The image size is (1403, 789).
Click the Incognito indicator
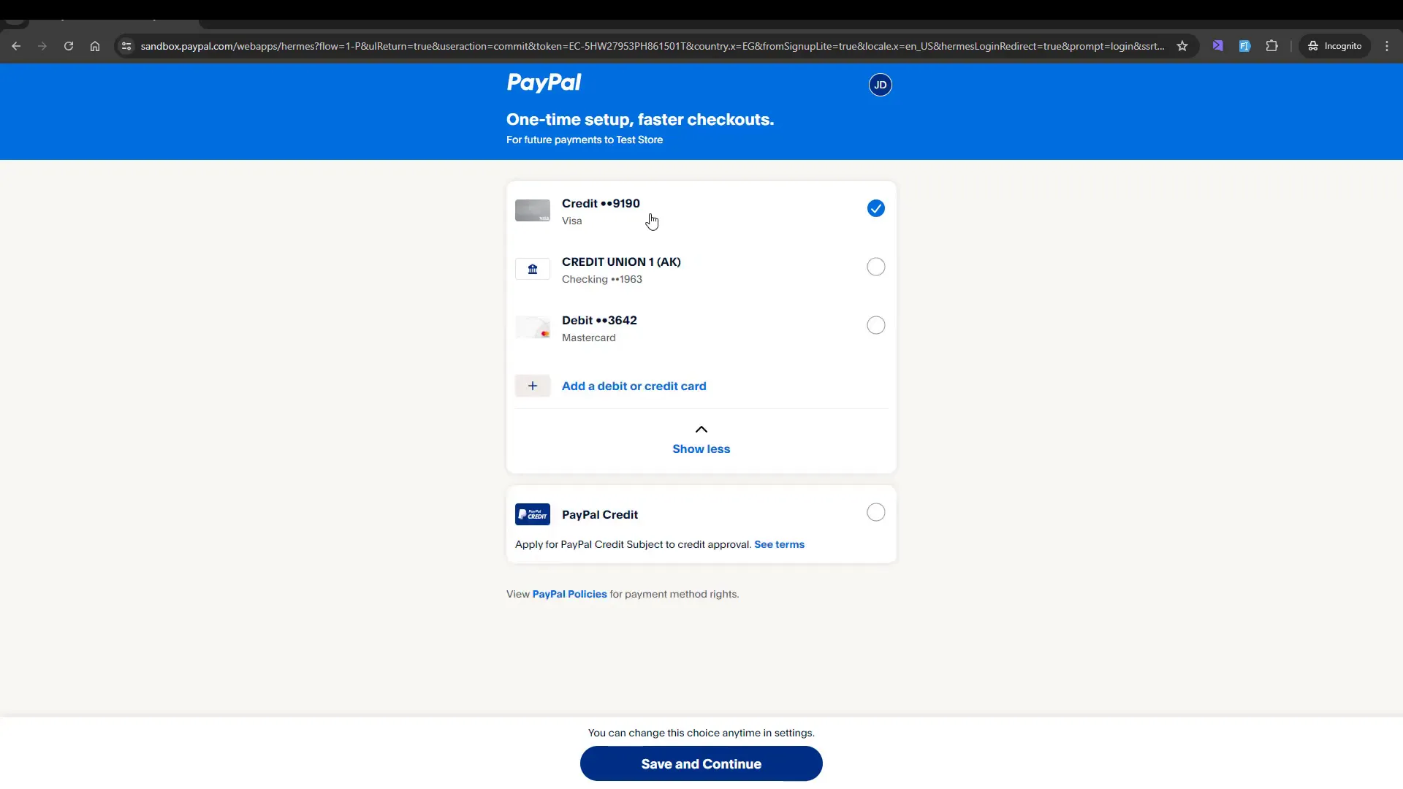(1334, 46)
